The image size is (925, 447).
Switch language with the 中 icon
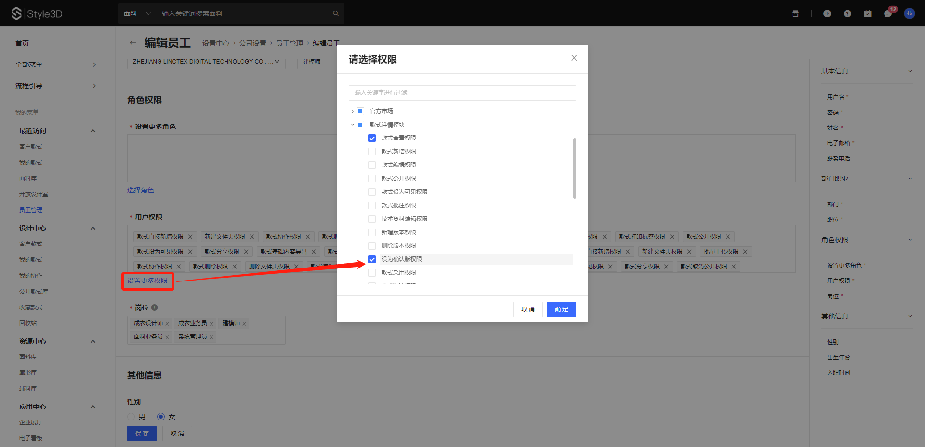pos(827,13)
